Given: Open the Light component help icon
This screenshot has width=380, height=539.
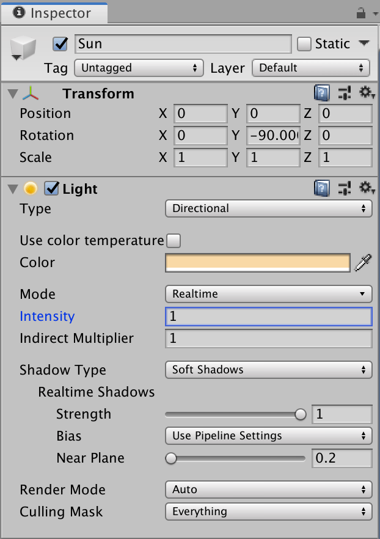Looking at the screenshot, I should click(322, 189).
